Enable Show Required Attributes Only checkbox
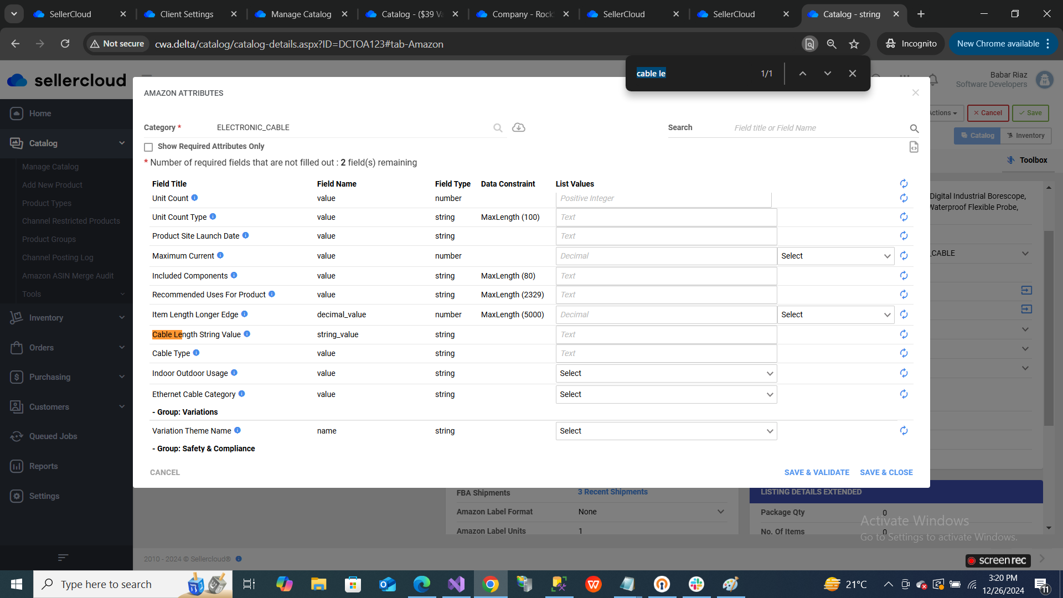Viewport: 1063px width, 598px height. (148, 147)
